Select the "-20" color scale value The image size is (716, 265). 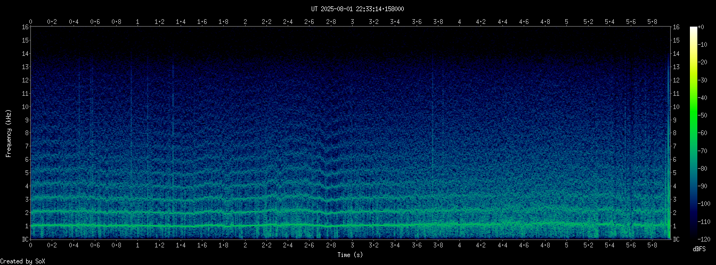pos(702,62)
